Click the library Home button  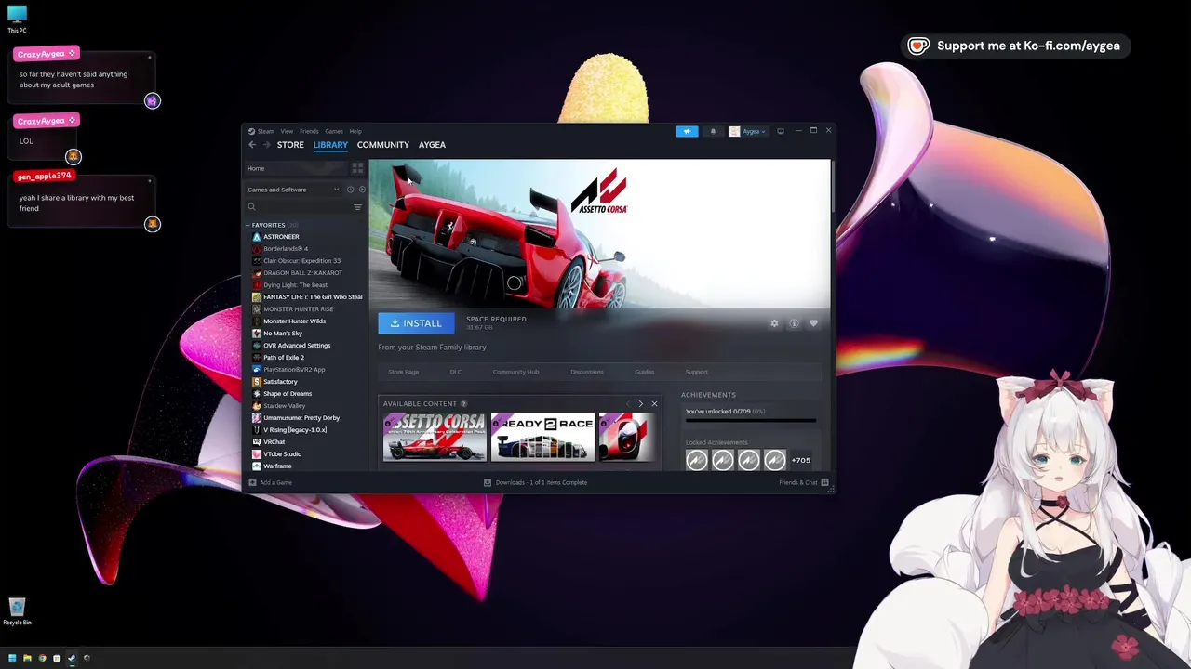pos(296,168)
